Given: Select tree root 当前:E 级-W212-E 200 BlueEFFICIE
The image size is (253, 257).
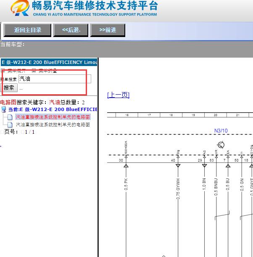Looking at the screenshot, I should point(53,109).
